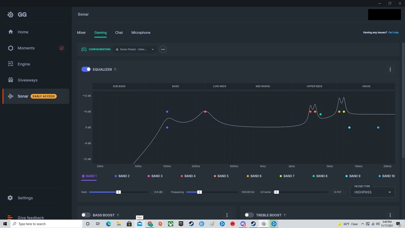Open the notification center icon
405x228 pixels.
(398, 224)
